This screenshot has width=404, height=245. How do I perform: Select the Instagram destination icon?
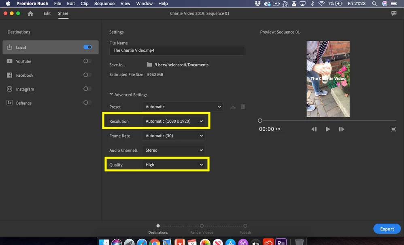click(10, 89)
